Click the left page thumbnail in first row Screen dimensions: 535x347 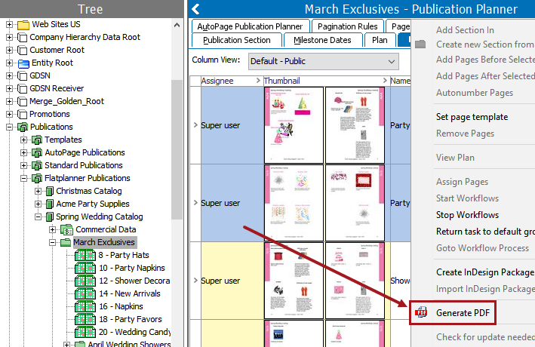[x=294, y=125]
